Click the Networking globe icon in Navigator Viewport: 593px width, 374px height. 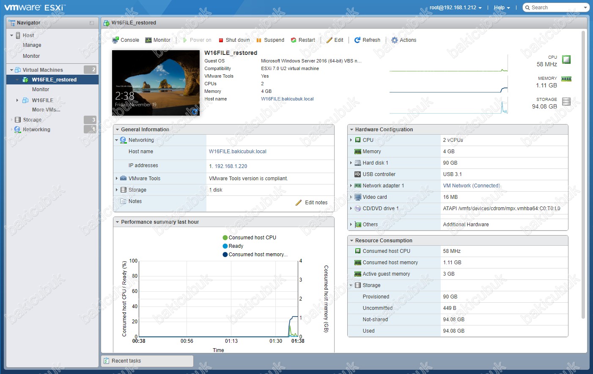click(x=17, y=130)
